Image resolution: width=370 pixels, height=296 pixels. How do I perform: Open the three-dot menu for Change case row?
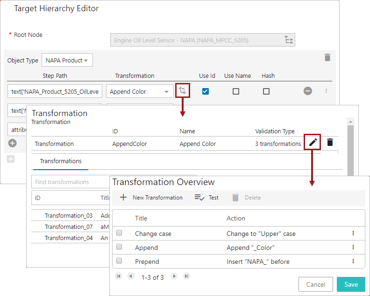click(x=353, y=234)
